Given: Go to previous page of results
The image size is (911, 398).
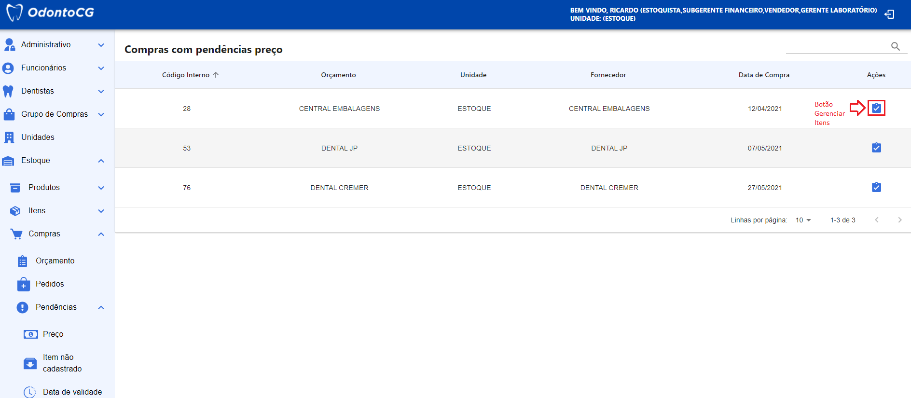Looking at the screenshot, I should [877, 220].
